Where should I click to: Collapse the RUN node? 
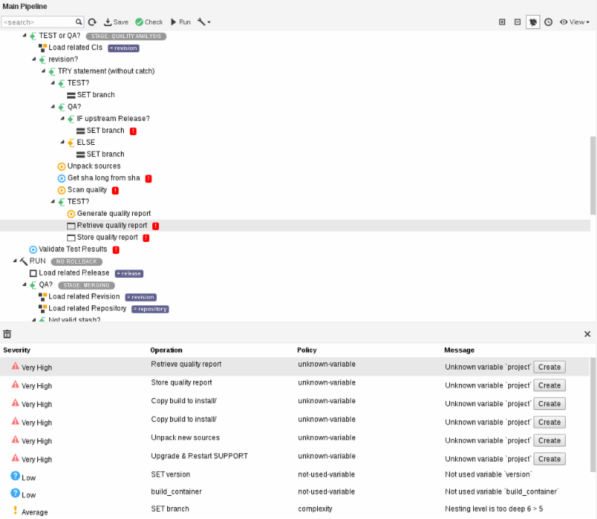pos(15,261)
